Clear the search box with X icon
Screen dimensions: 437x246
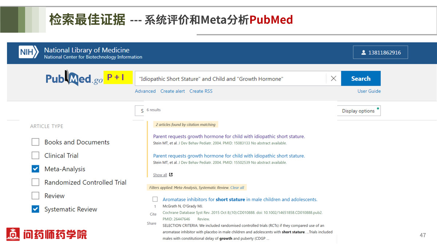point(333,78)
